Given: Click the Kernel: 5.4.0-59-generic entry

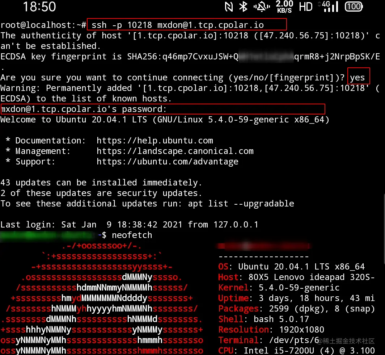Looking at the screenshot, I should (x=279, y=288).
